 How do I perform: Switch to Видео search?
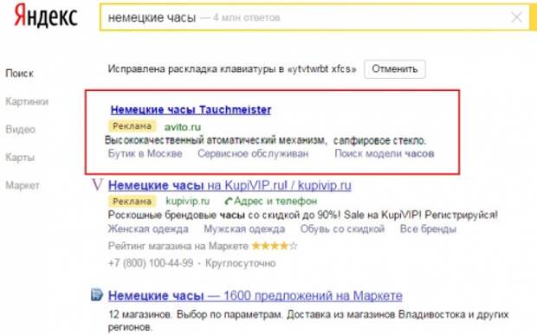[20, 129]
